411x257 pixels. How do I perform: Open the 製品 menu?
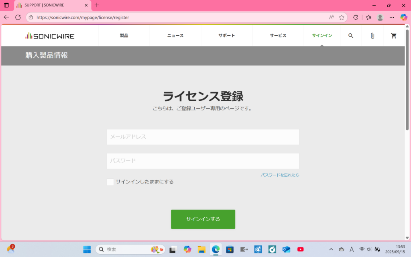point(124,36)
